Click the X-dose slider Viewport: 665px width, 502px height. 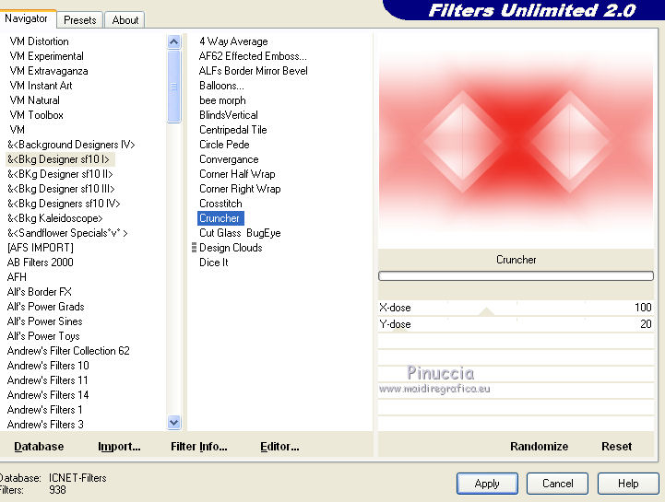tap(516, 308)
